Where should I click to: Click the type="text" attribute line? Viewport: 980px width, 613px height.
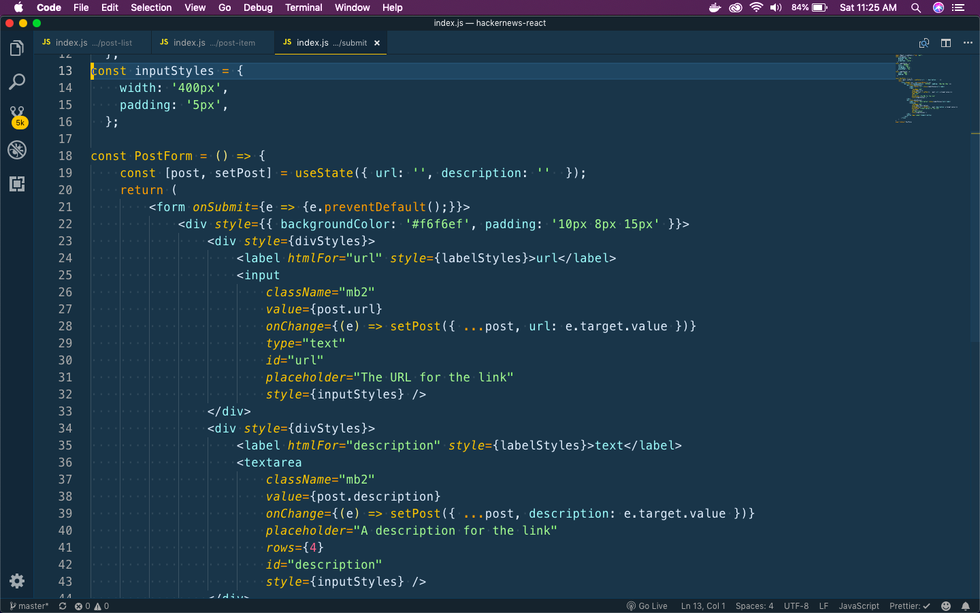(x=306, y=343)
